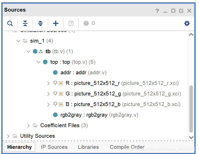Viewport: 199px width, 154px height.
Task: Float the Sources panel
Action: (181, 11)
